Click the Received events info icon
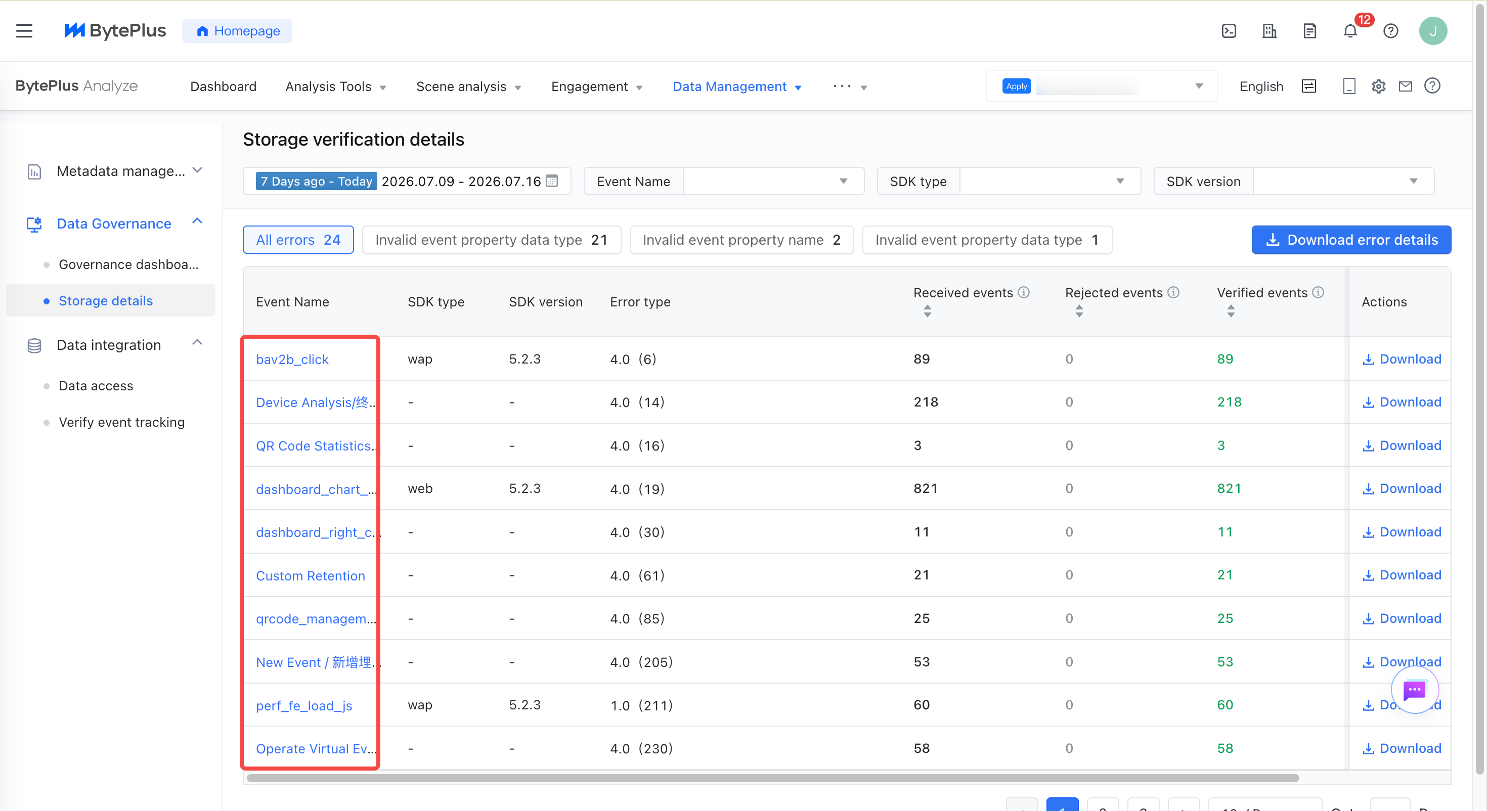 [1024, 292]
